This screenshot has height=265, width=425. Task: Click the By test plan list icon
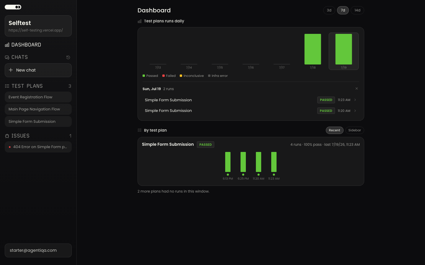tap(140, 130)
